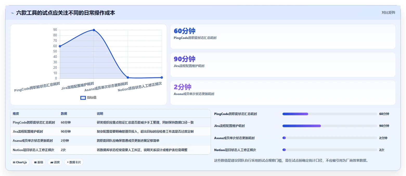Click the 指标值 legend text

[x=92, y=98]
